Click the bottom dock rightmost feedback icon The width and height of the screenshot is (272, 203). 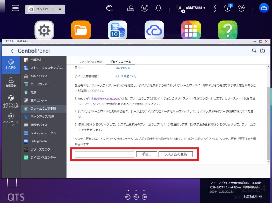(144, 197)
